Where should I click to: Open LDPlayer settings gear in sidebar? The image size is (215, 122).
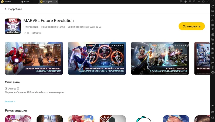tap(213, 6)
